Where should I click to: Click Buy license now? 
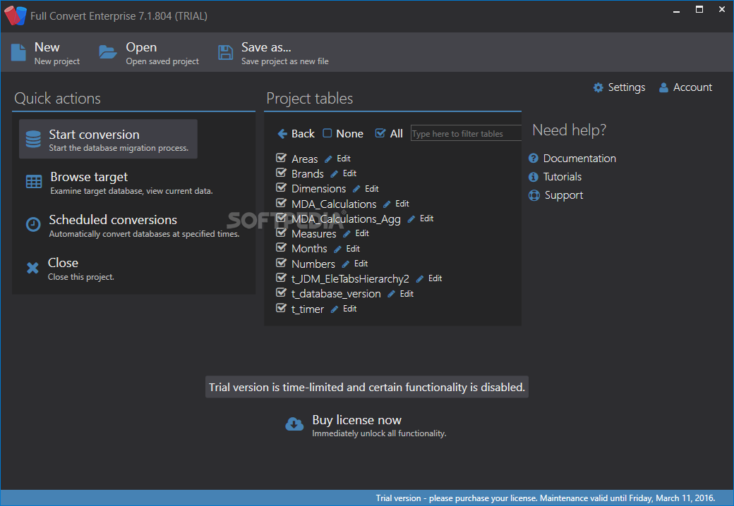click(x=366, y=425)
